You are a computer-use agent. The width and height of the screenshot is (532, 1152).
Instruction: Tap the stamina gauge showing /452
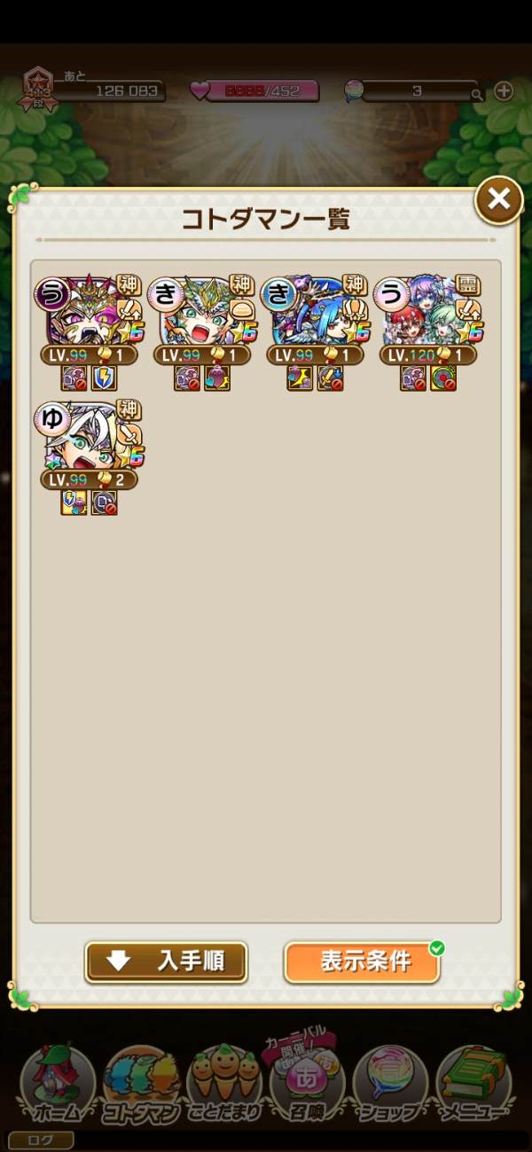coord(253,90)
